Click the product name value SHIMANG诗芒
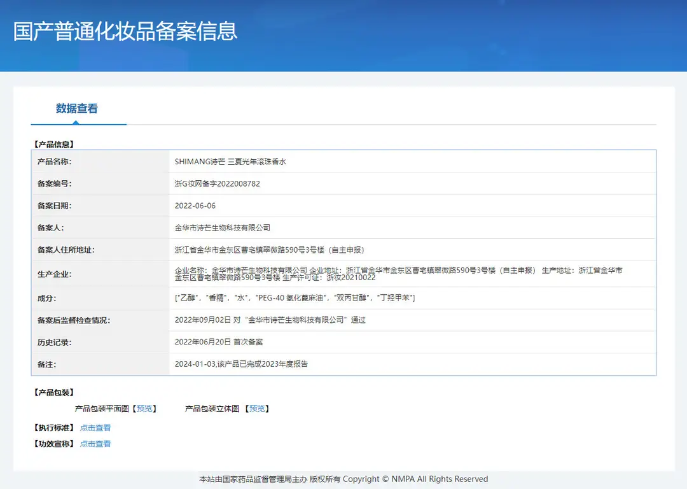The image size is (687, 489). point(230,162)
